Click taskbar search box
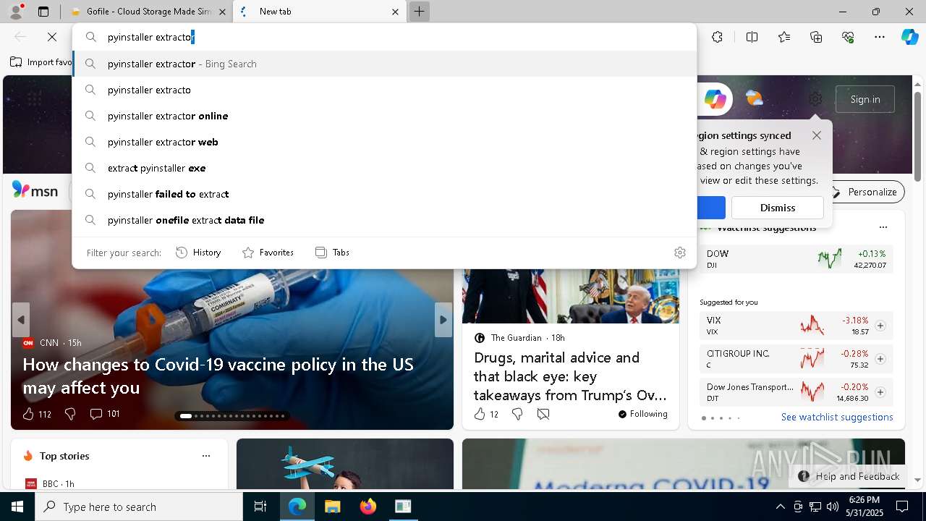Image resolution: width=926 pixels, height=521 pixels. coord(139,507)
